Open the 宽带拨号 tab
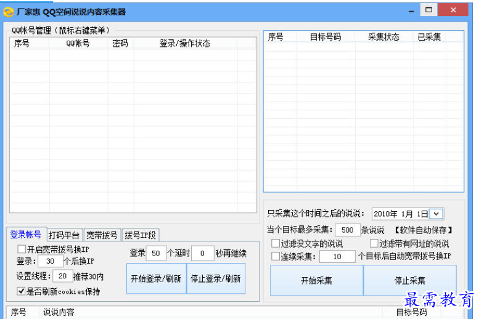 pos(102,235)
